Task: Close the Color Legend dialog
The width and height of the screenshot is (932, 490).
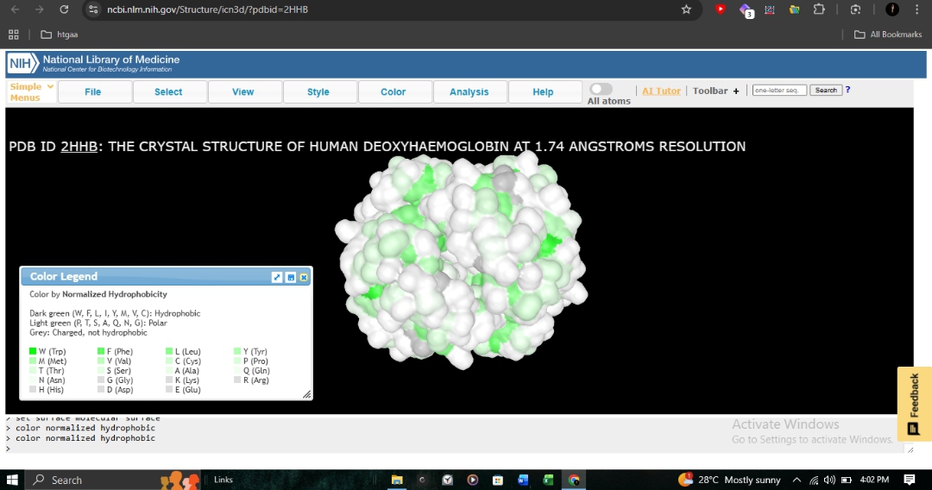Action: tap(304, 278)
